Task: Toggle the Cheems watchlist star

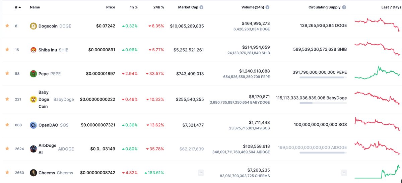Action: (x=7, y=172)
